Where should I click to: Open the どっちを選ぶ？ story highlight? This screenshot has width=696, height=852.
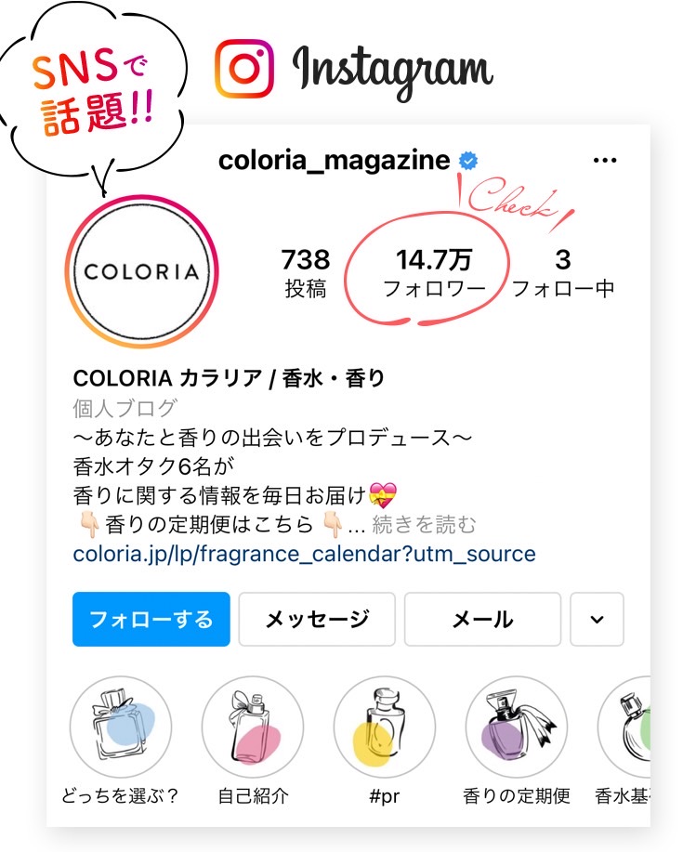tap(121, 727)
